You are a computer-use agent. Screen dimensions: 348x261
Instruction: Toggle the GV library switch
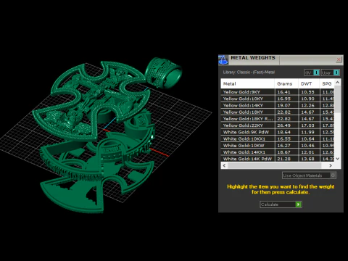coord(312,72)
